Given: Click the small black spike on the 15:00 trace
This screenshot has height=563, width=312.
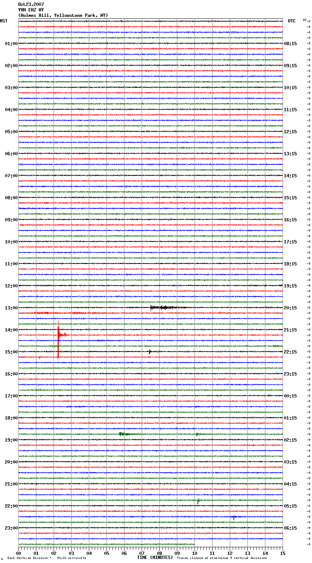Looking at the screenshot, I should coord(149,352).
